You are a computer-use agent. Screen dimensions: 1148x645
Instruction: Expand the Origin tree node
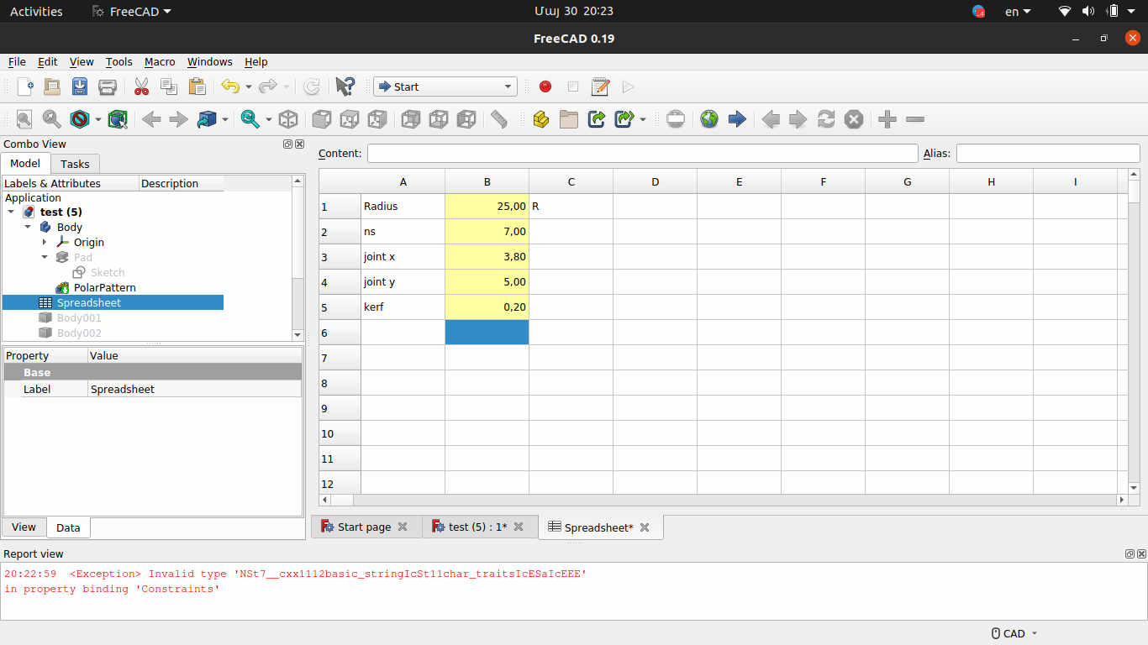pos(45,243)
